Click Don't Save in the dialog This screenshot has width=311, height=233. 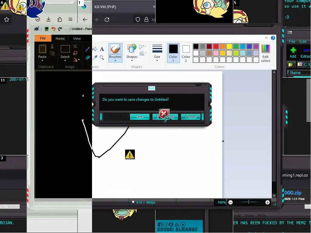tap(165, 117)
